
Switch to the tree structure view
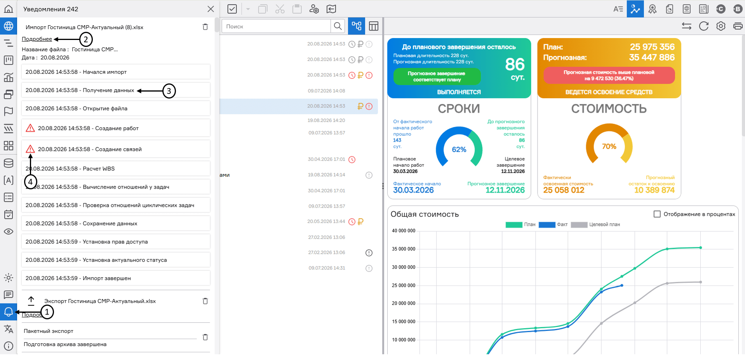357,26
